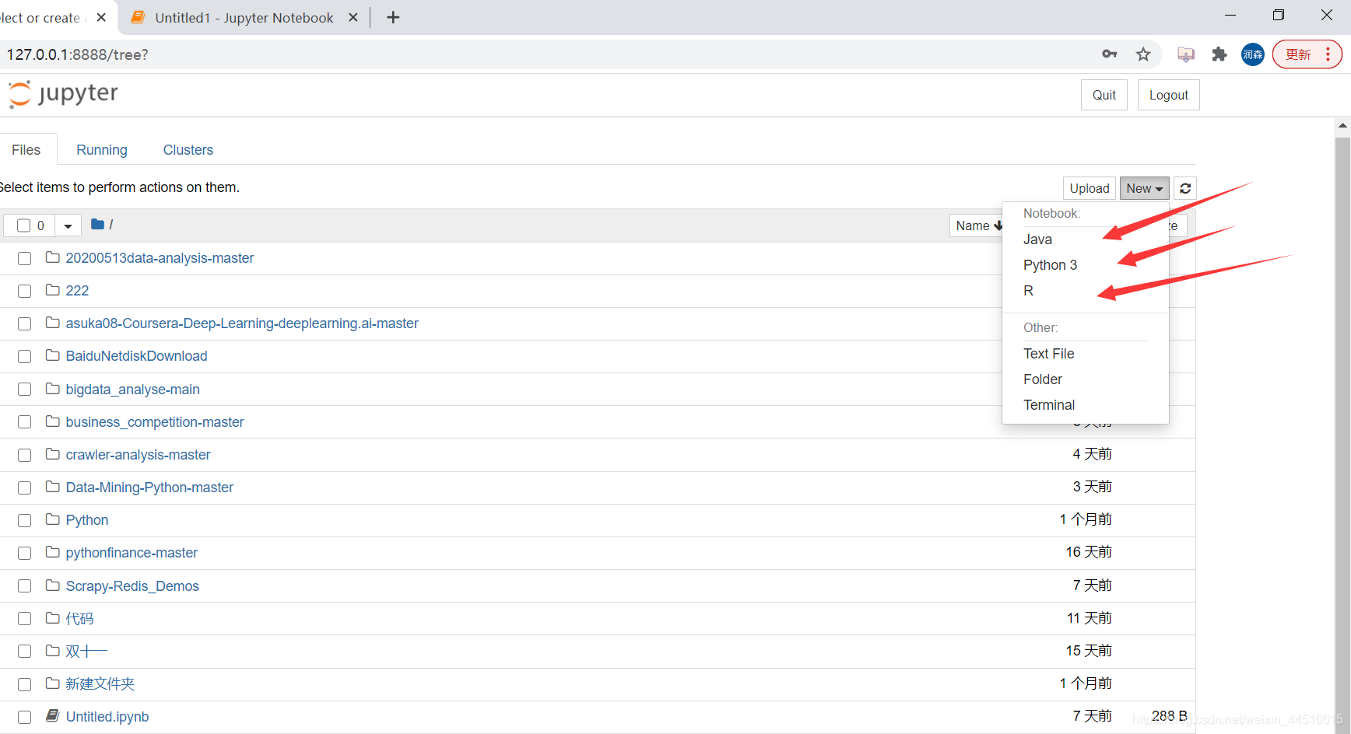Image resolution: width=1351 pixels, height=734 pixels.
Task: Open the Data-Mining-Python-master folder link
Action: [149, 488]
